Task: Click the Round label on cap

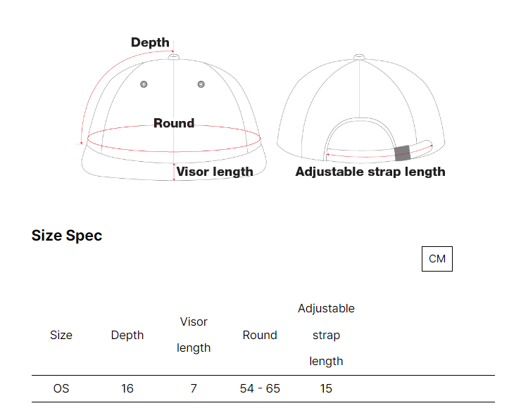Action: point(174,123)
